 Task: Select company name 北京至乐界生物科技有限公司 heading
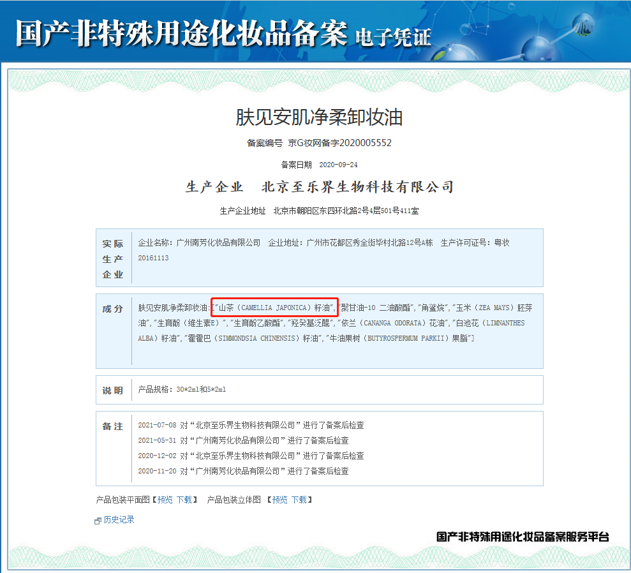click(x=358, y=187)
